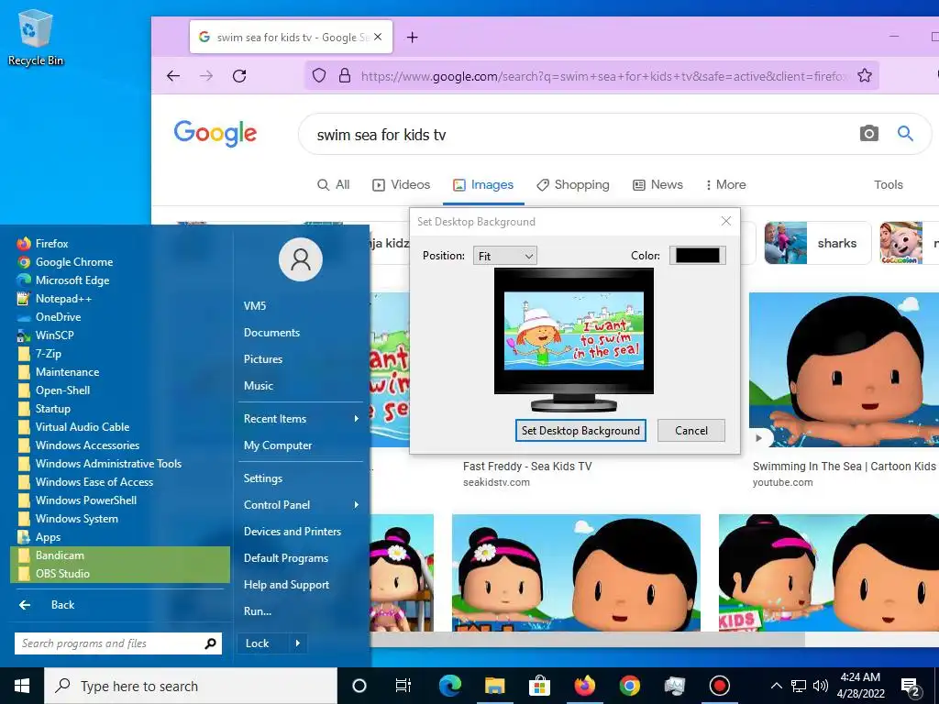Click the sharks suggestion chip
The width and height of the screenshot is (939, 704).
[x=817, y=243]
